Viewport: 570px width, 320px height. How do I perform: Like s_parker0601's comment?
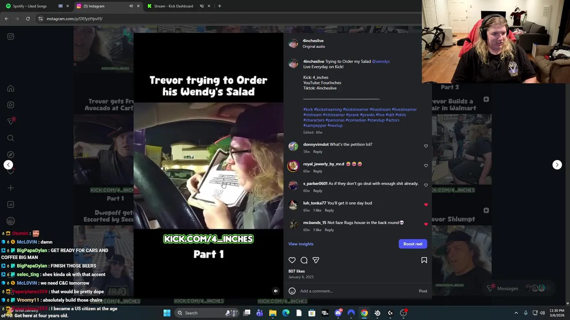(426, 185)
